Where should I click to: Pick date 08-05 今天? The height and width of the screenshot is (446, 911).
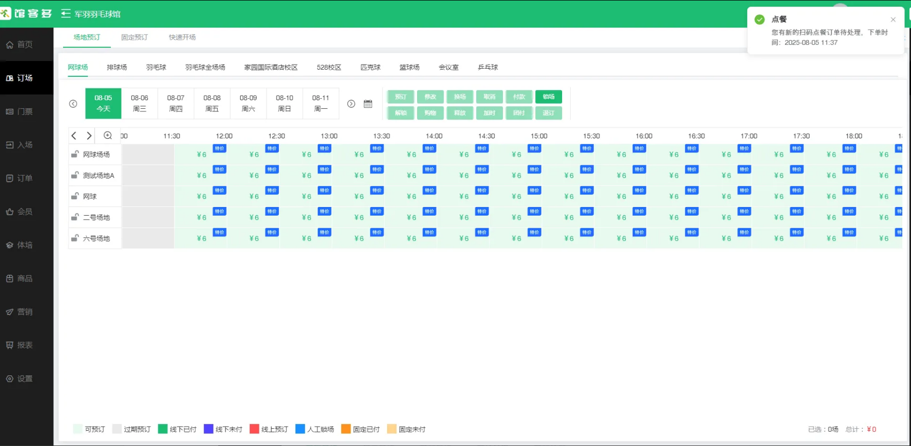point(103,103)
